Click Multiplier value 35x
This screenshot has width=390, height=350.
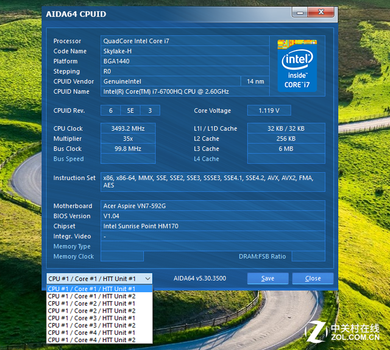point(128,139)
